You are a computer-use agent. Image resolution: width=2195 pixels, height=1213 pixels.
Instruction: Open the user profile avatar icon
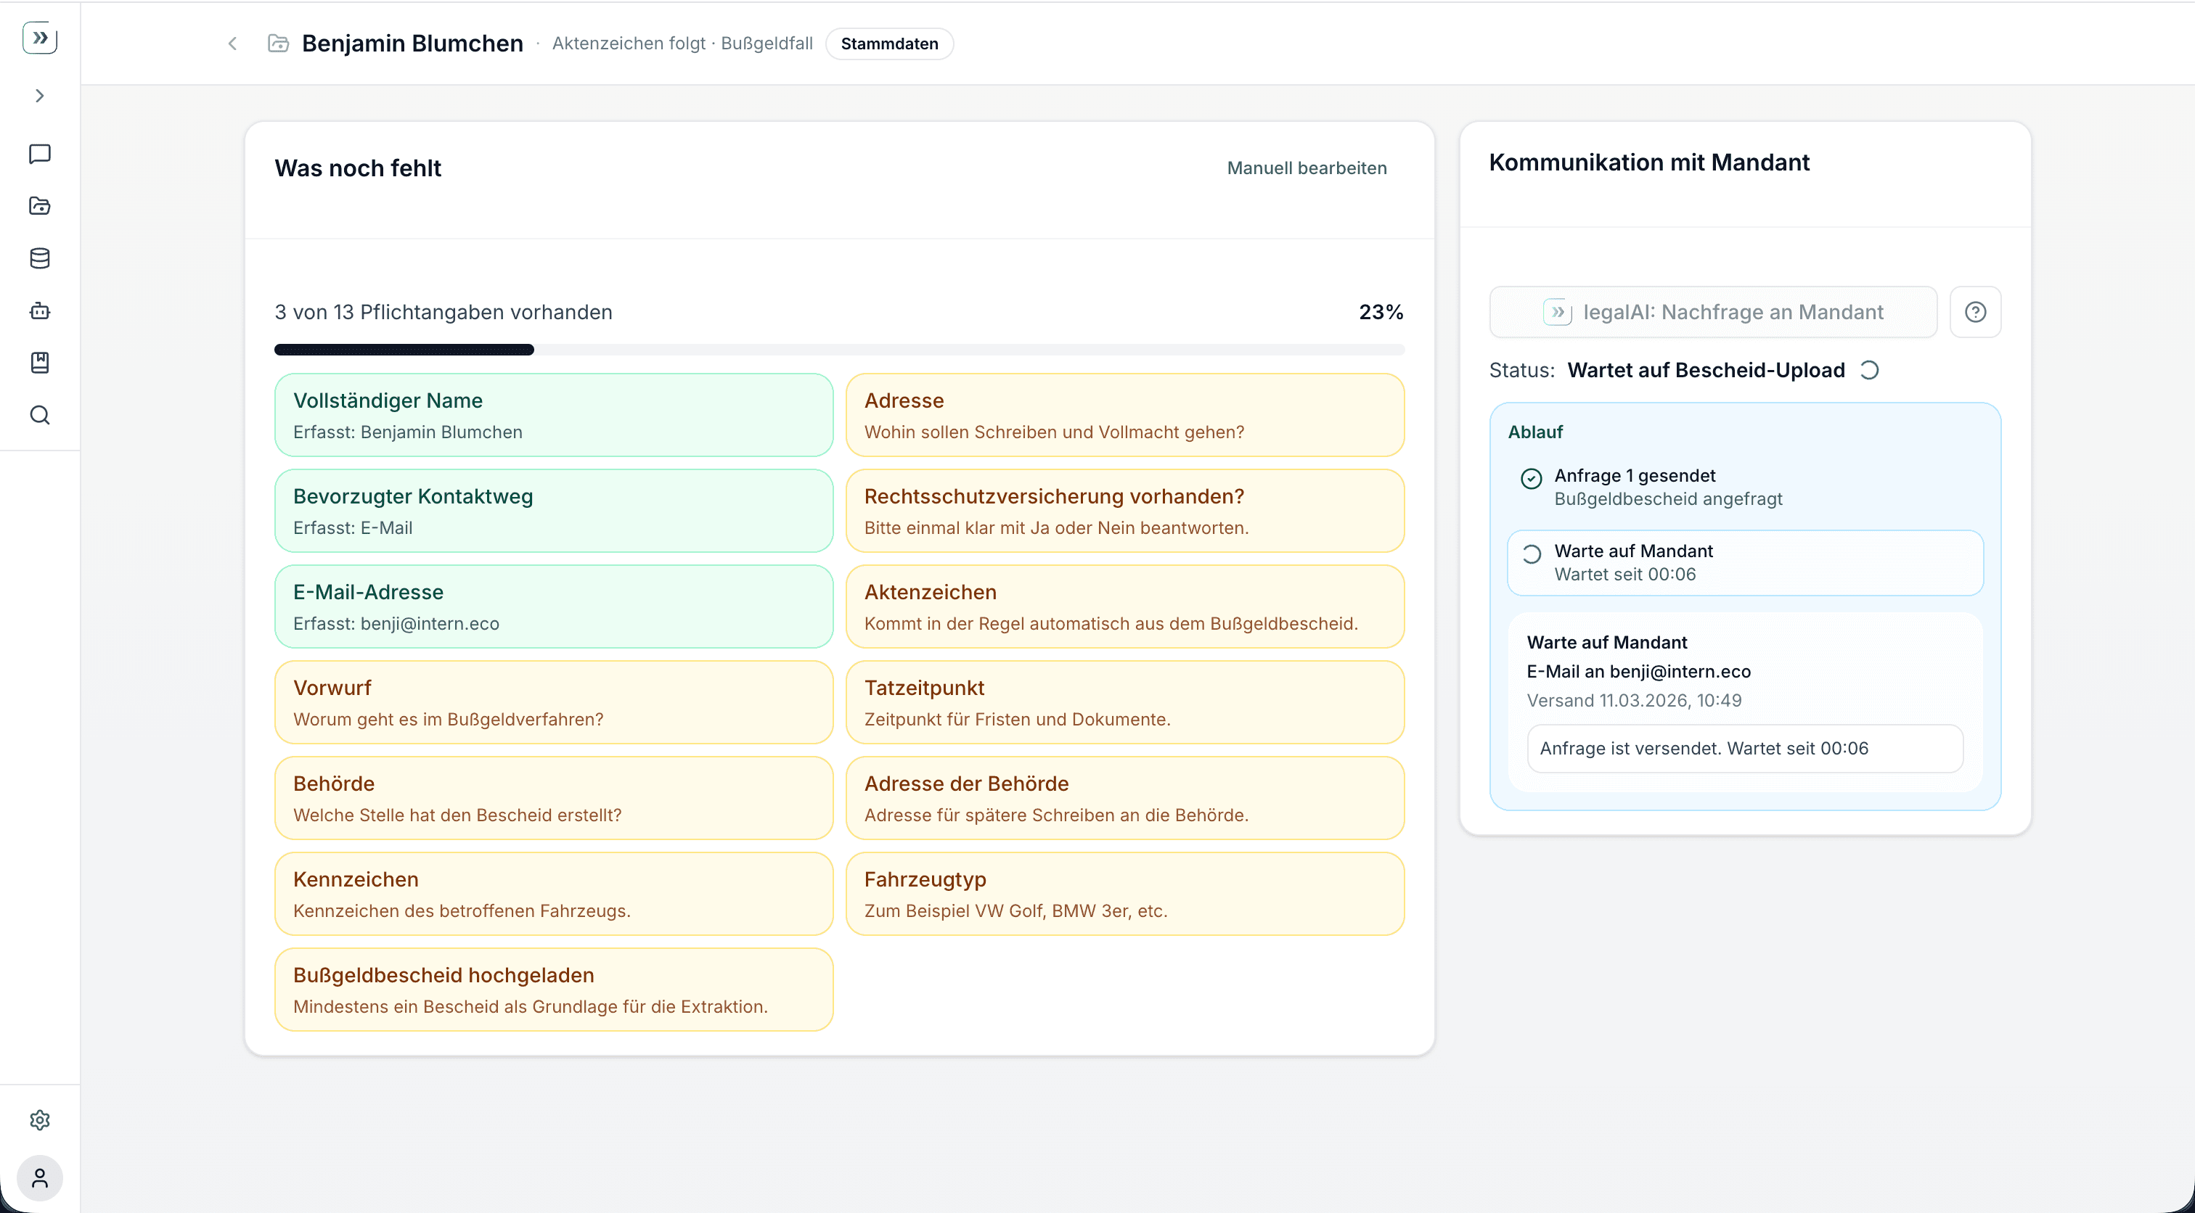(40, 1178)
